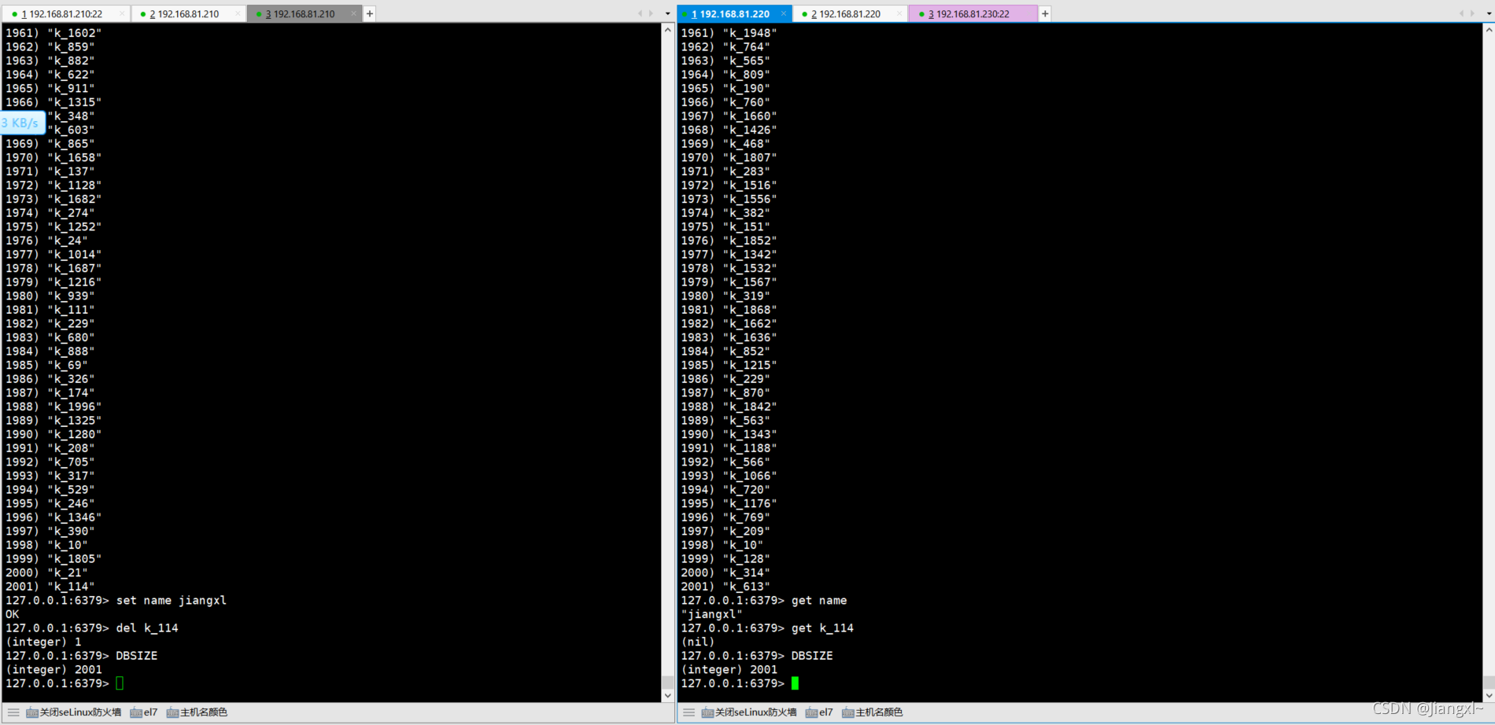Open tab list dropdown in left pane
This screenshot has height=725, width=1495.
(668, 14)
